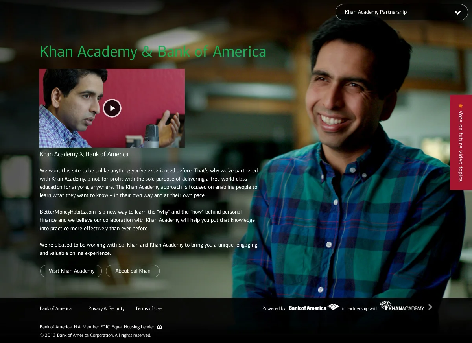The width and height of the screenshot is (472, 343).
Task: Open the Privacy & Security link
Action: tap(106, 308)
